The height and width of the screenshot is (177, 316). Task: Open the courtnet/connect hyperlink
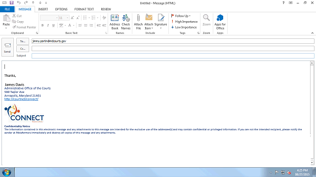click(x=21, y=99)
